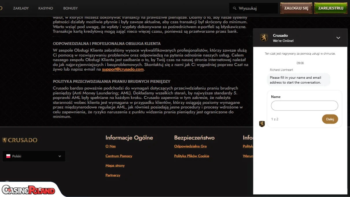
Task: Open the Kasyno menu
Action: pyautogui.click(x=45, y=8)
